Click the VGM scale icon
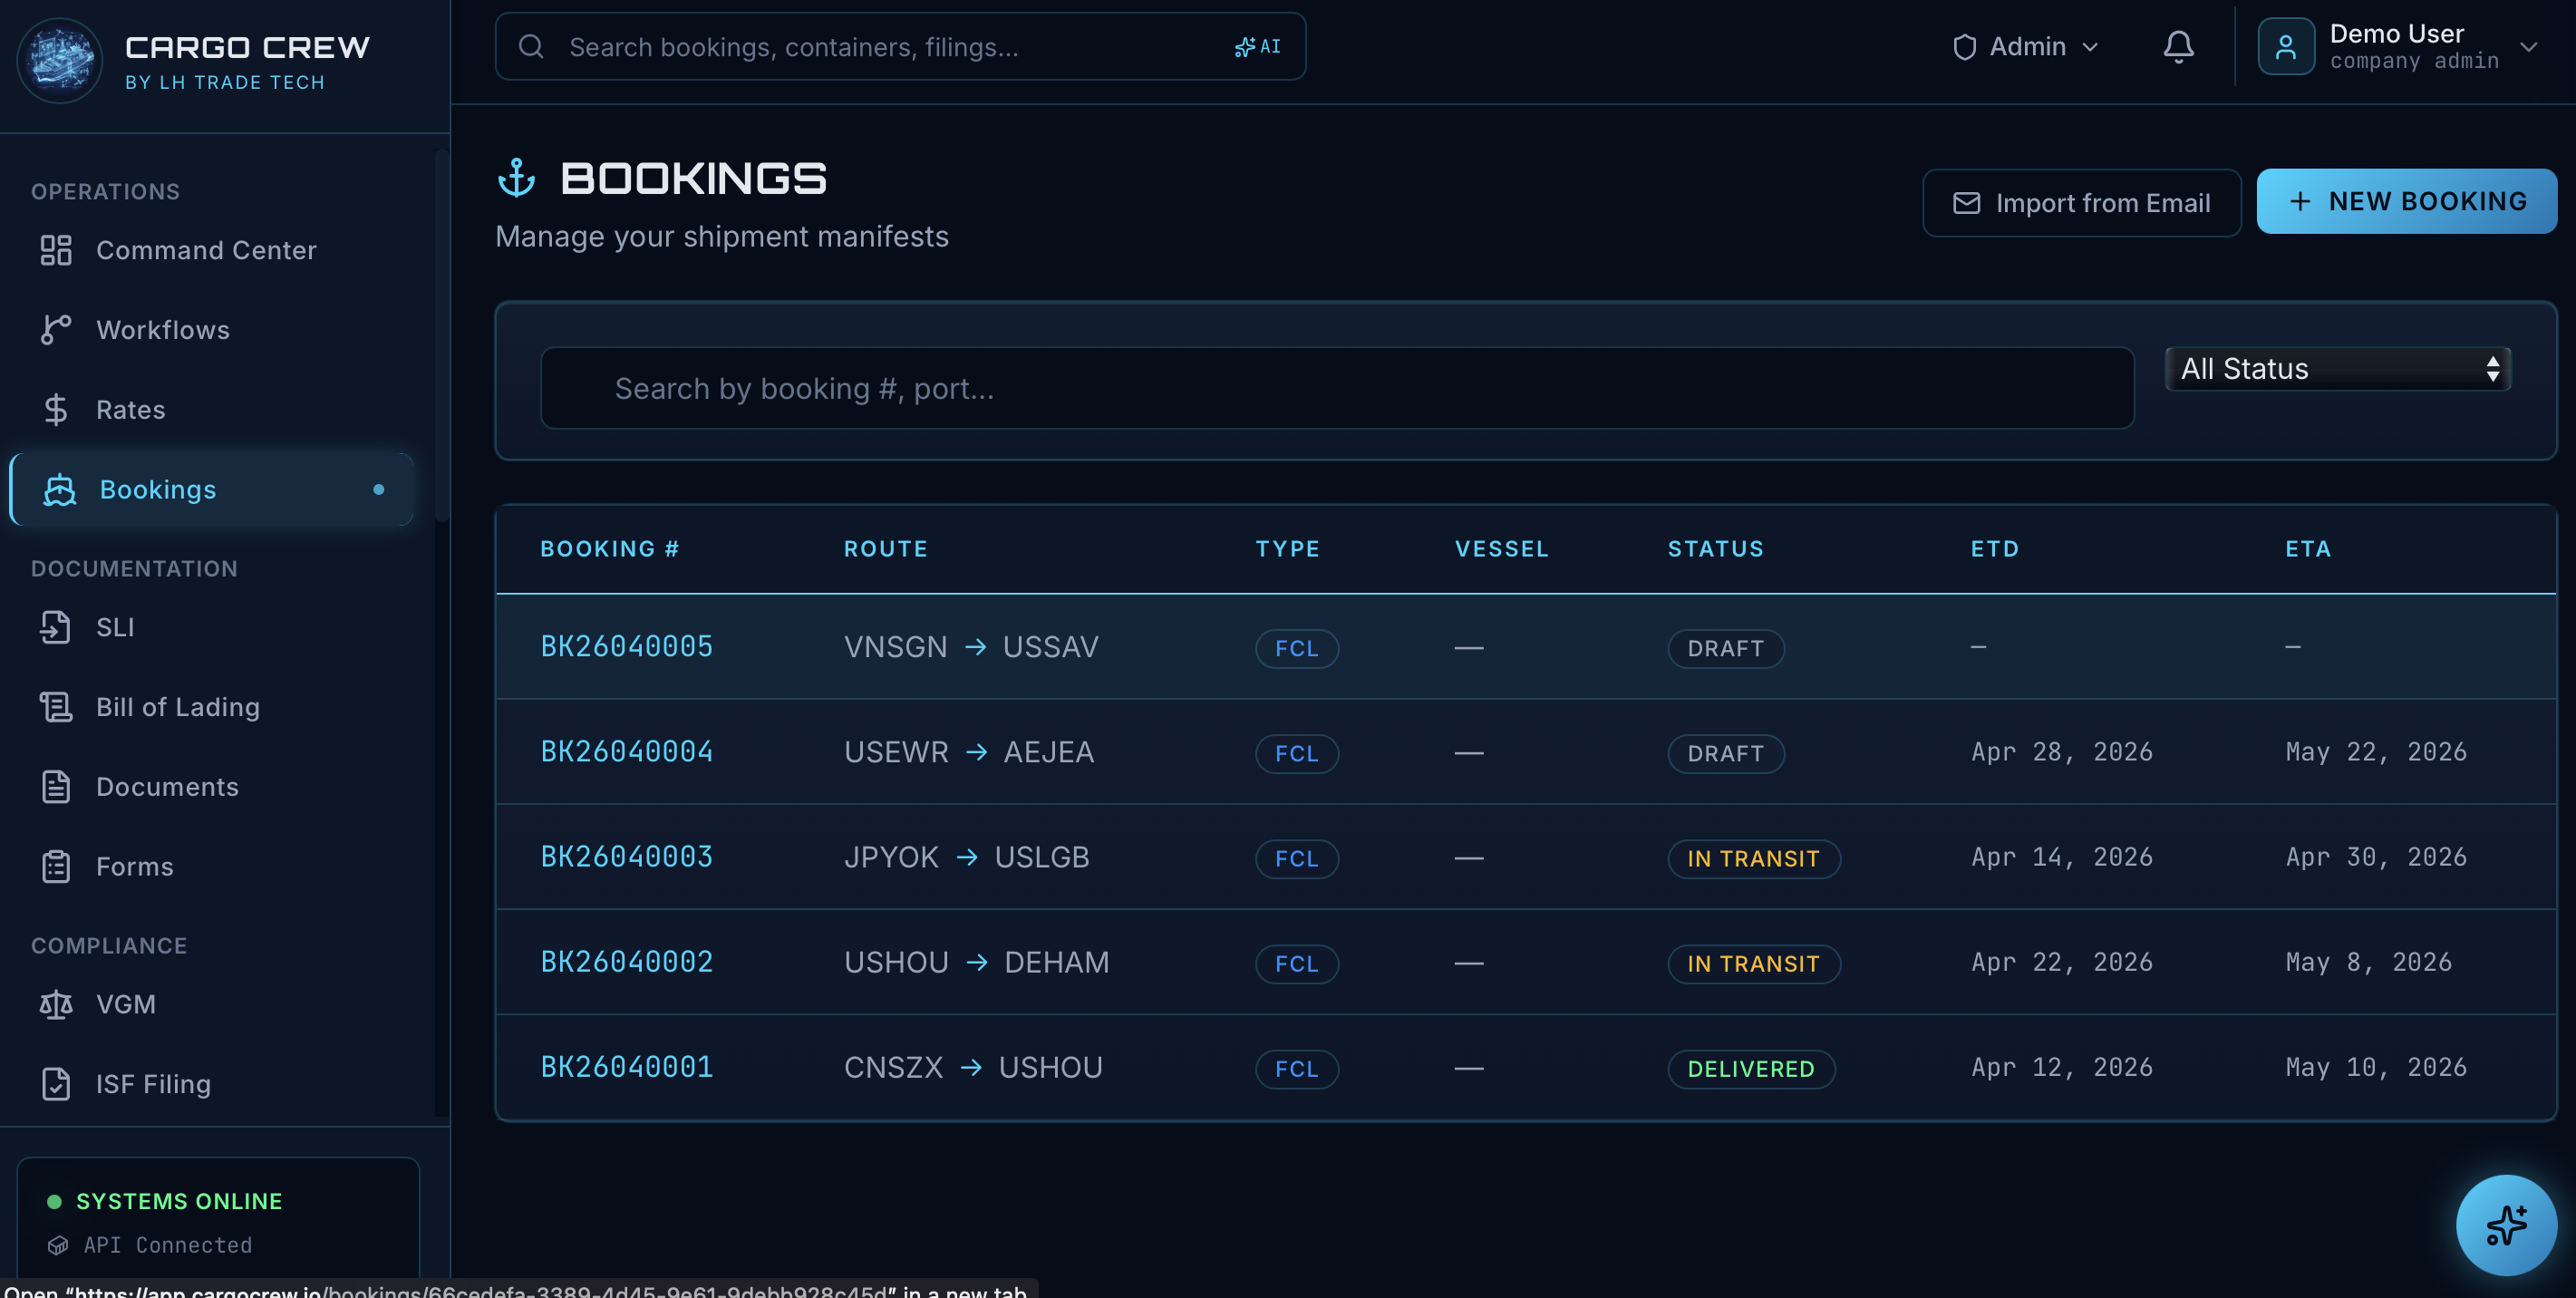 [56, 1004]
